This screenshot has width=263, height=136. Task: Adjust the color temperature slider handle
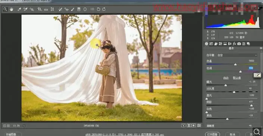[235, 65]
